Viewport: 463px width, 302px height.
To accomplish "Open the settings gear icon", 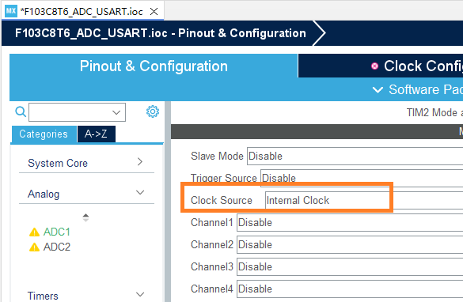I will (x=153, y=111).
